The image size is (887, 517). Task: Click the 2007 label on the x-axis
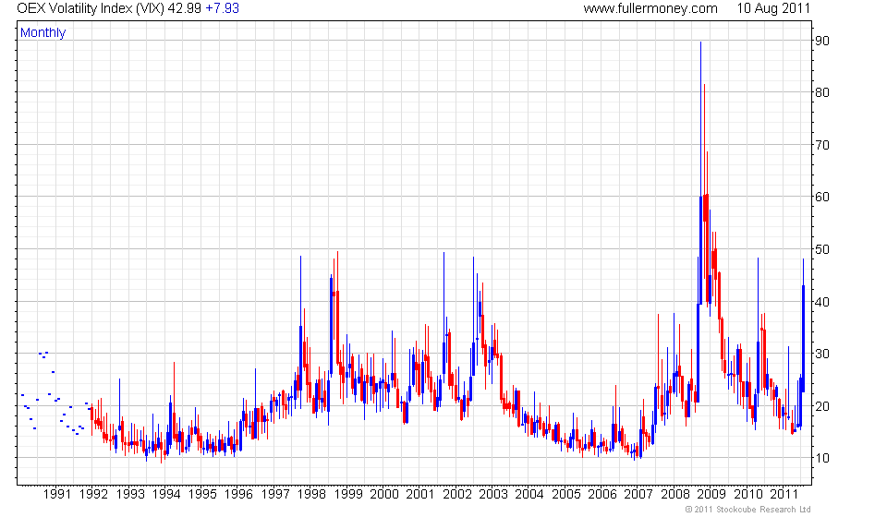(638, 495)
